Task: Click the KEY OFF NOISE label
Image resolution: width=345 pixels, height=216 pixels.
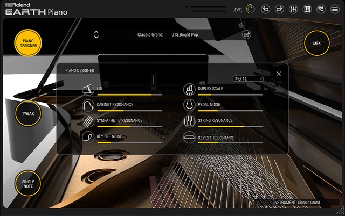Action: (x=109, y=136)
